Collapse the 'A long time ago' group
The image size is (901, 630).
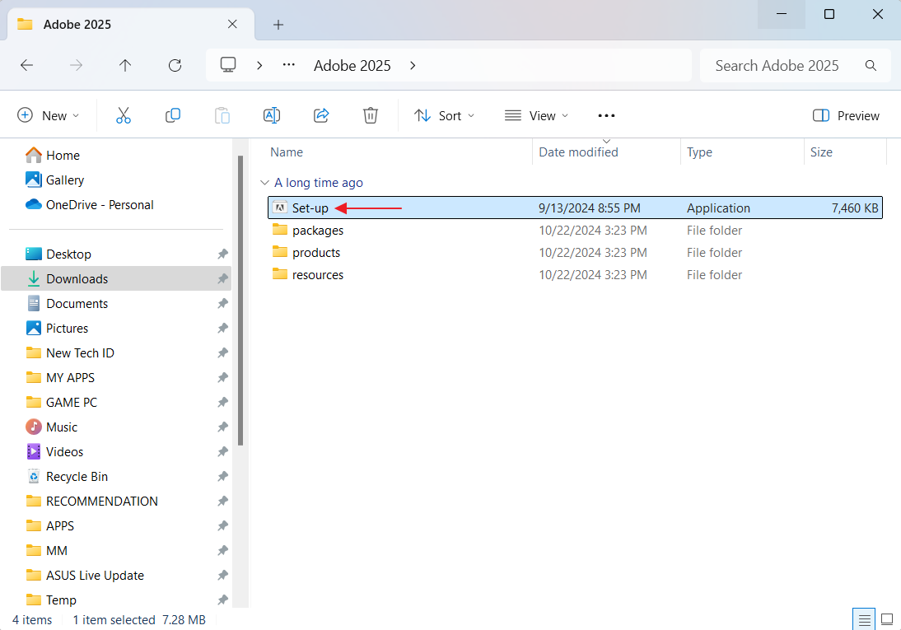[264, 183]
